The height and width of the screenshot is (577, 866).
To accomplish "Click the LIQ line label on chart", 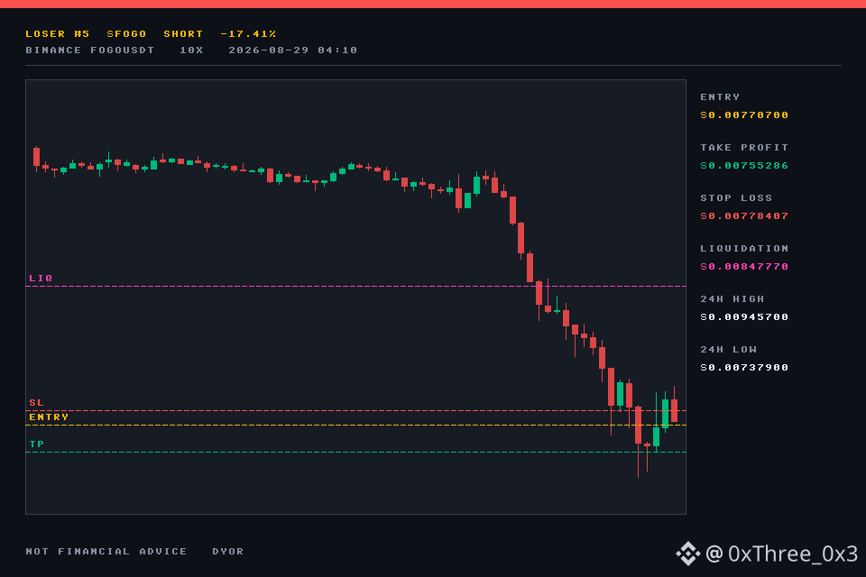I will coord(41,279).
